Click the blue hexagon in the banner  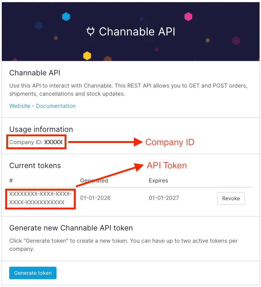[x=66, y=17]
